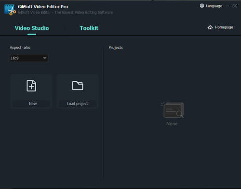Click the house icon beside Homepage
241x189 pixels.
point(210,27)
